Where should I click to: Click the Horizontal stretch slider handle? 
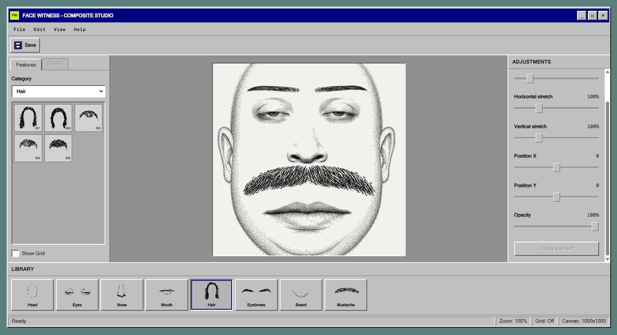click(539, 108)
